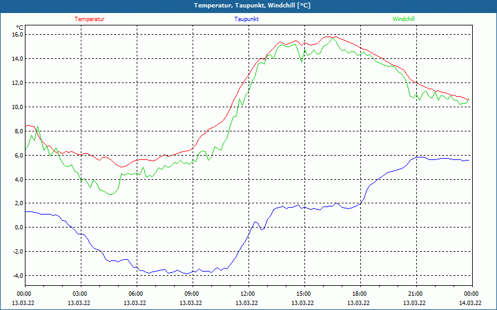Click the 6,0 y-axis value
The width and height of the screenshot is (497, 310).
pyautogui.click(x=19, y=156)
